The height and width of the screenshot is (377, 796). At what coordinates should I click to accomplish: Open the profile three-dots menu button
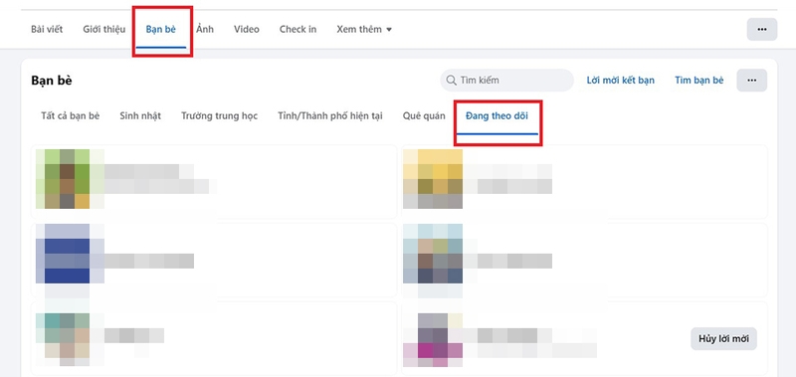pyautogui.click(x=761, y=30)
